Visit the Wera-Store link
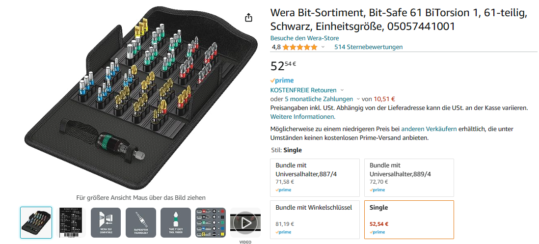 [x=304, y=38]
